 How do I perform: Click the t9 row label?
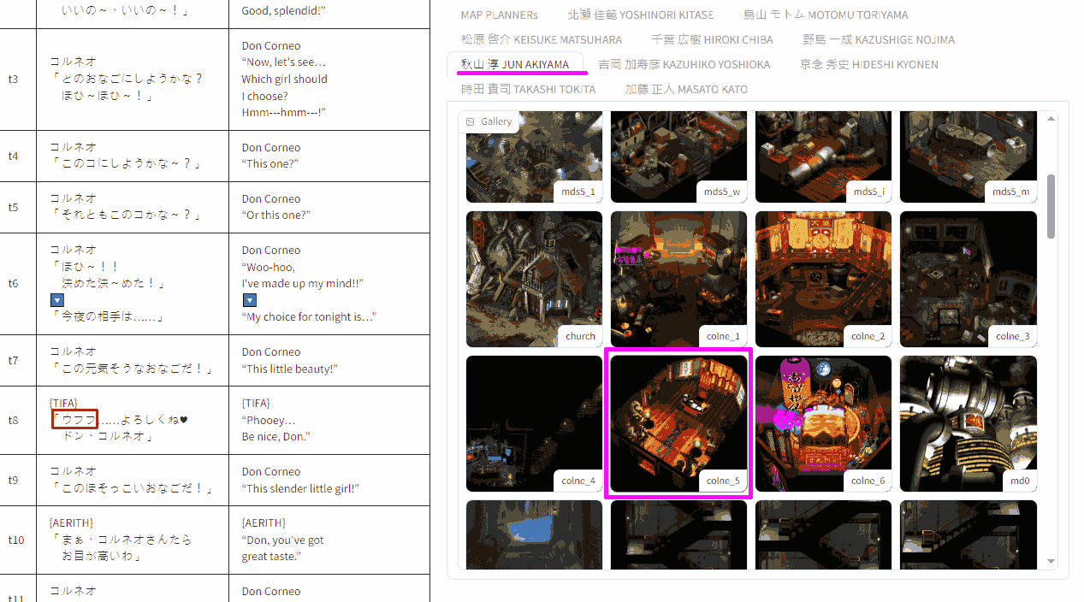[x=13, y=480]
